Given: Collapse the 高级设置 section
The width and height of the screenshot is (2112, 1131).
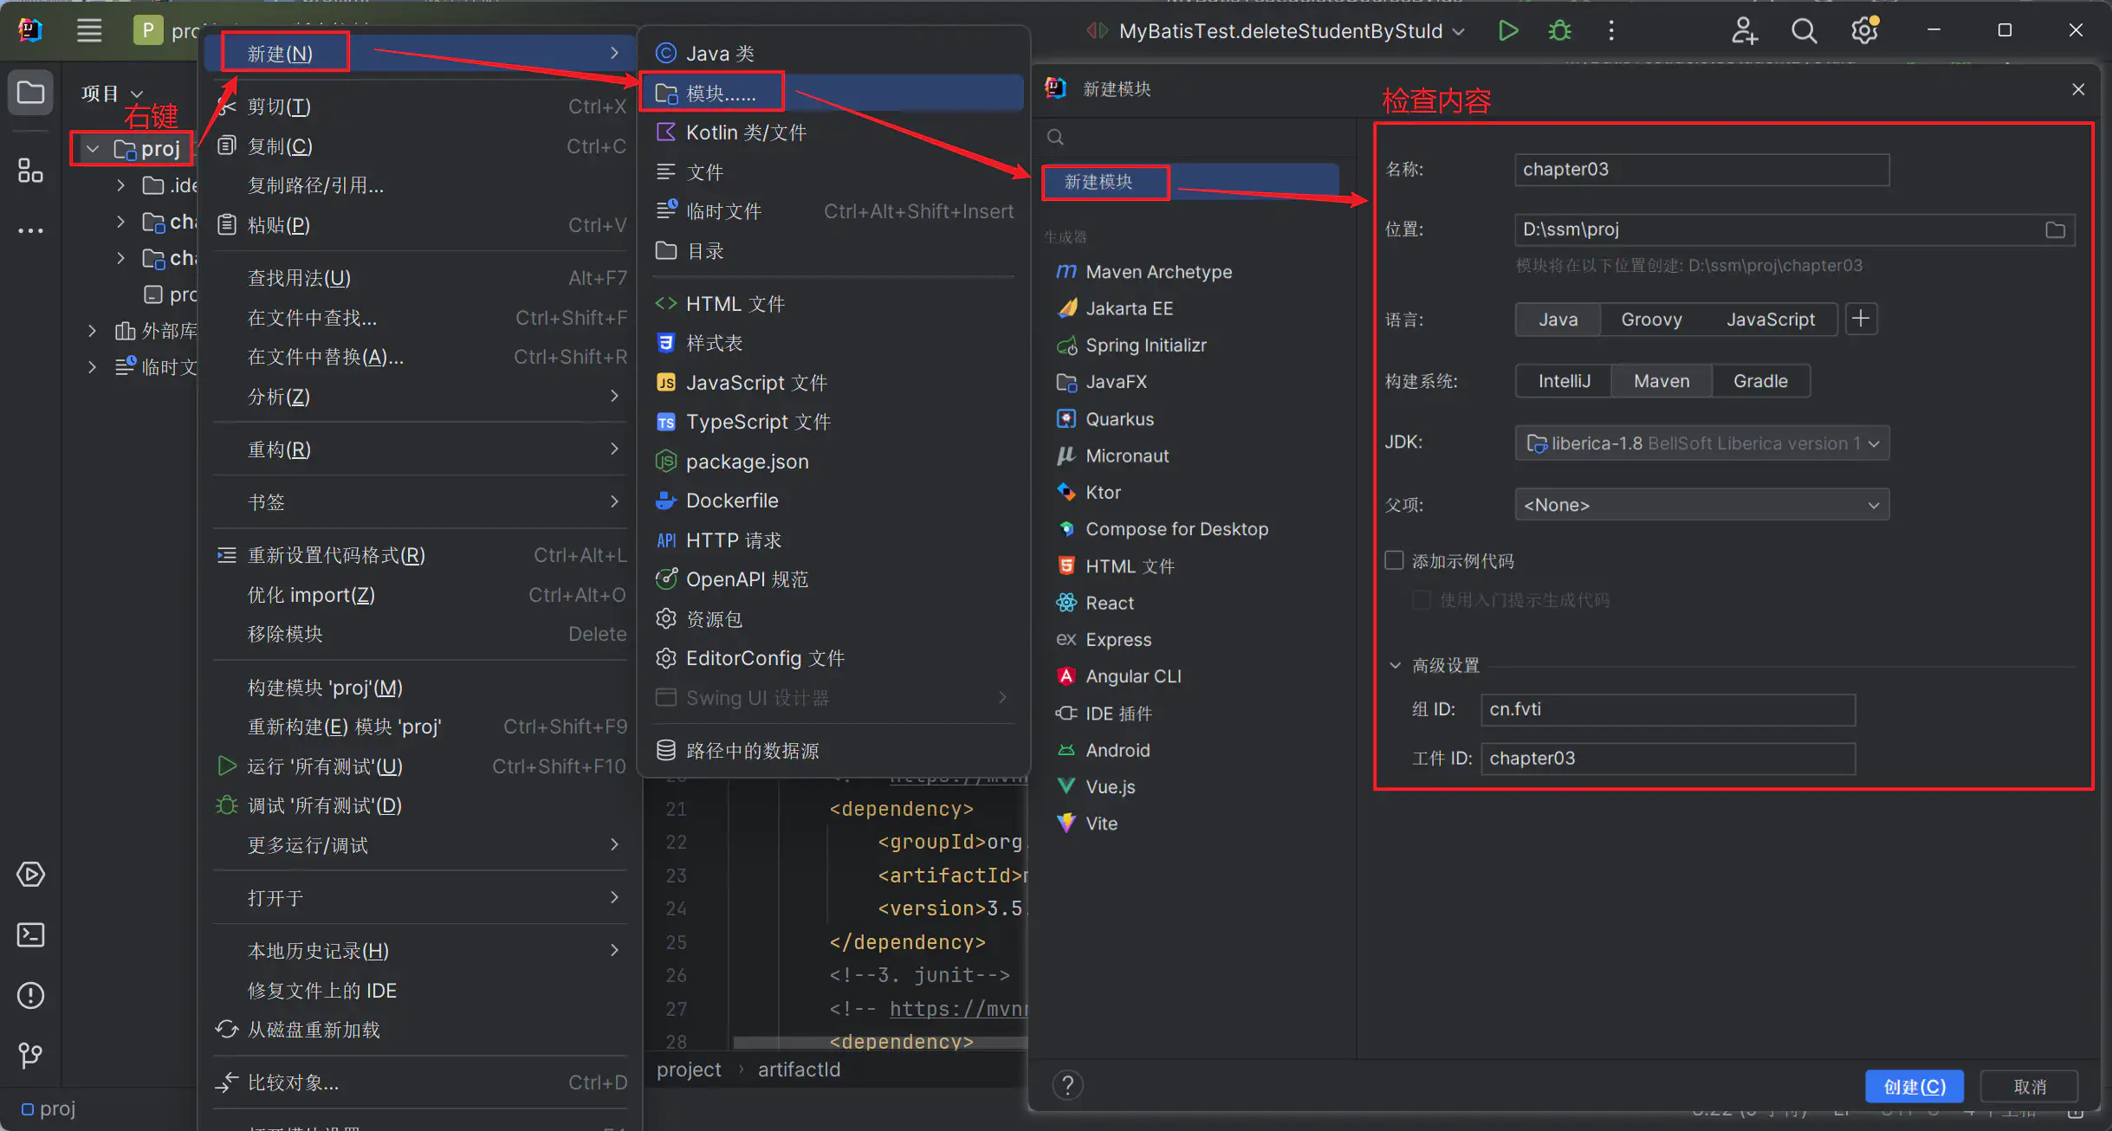Looking at the screenshot, I should (1395, 665).
